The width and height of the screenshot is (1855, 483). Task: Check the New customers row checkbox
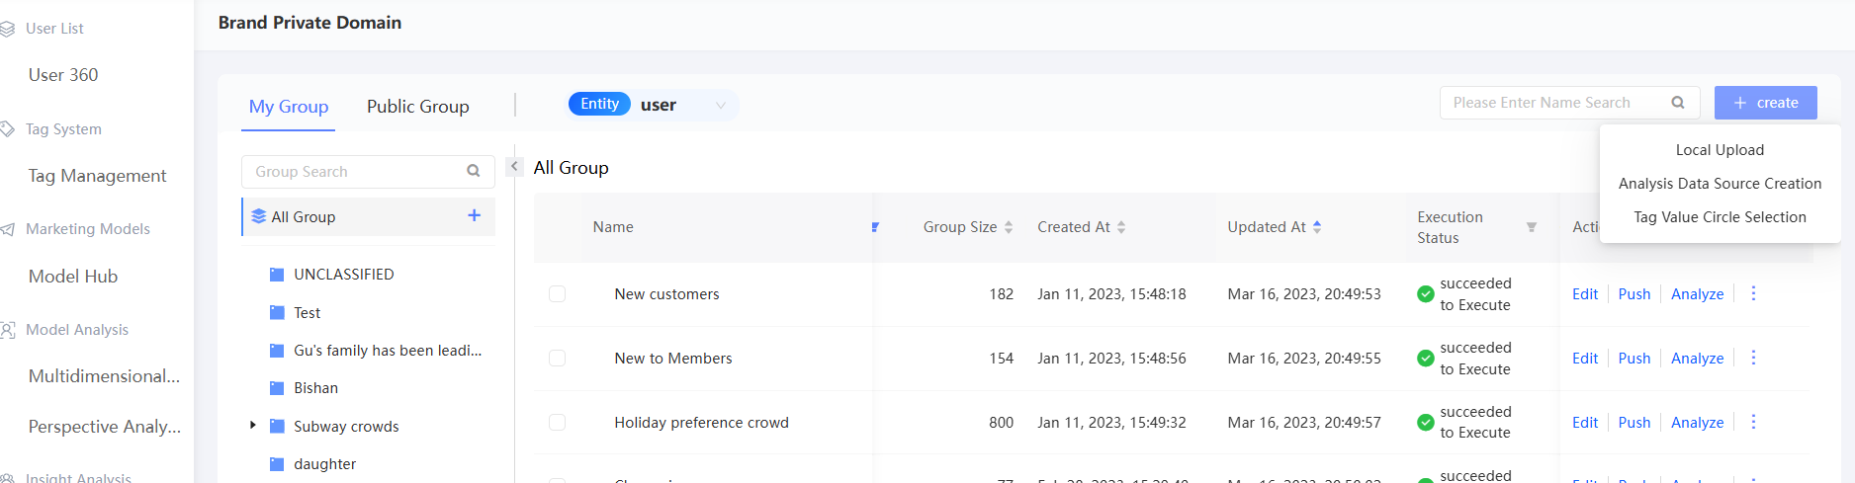[x=558, y=294]
